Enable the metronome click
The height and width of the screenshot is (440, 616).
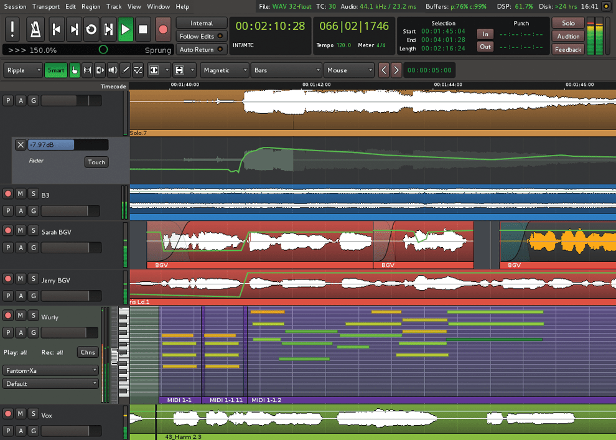pos(35,29)
